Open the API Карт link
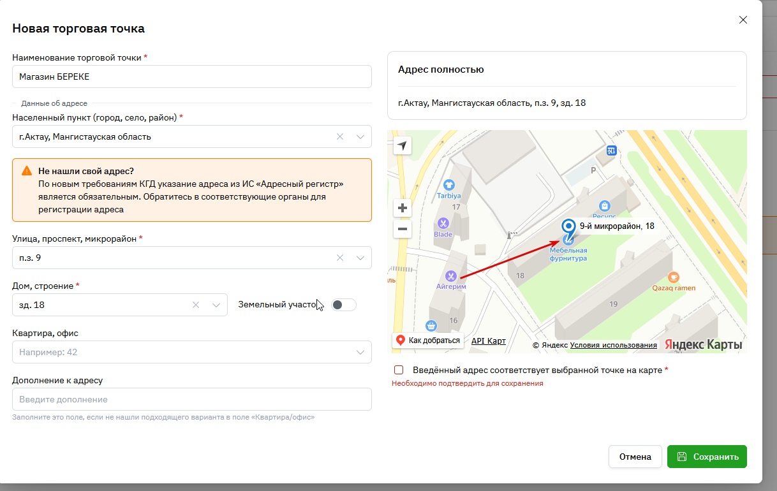This screenshot has width=777, height=491. 489,341
